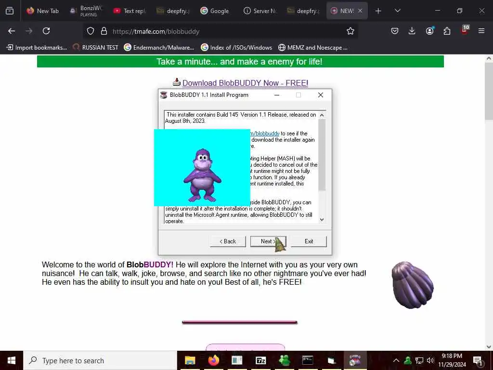Click the red extension icon with badge 10
The height and width of the screenshot is (370, 493).
465,30
